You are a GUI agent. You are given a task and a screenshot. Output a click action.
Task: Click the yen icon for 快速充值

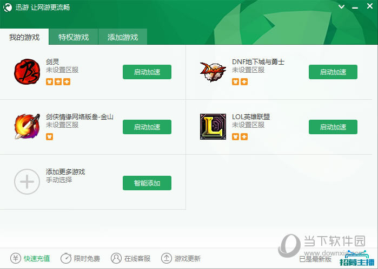(x=16, y=258)
